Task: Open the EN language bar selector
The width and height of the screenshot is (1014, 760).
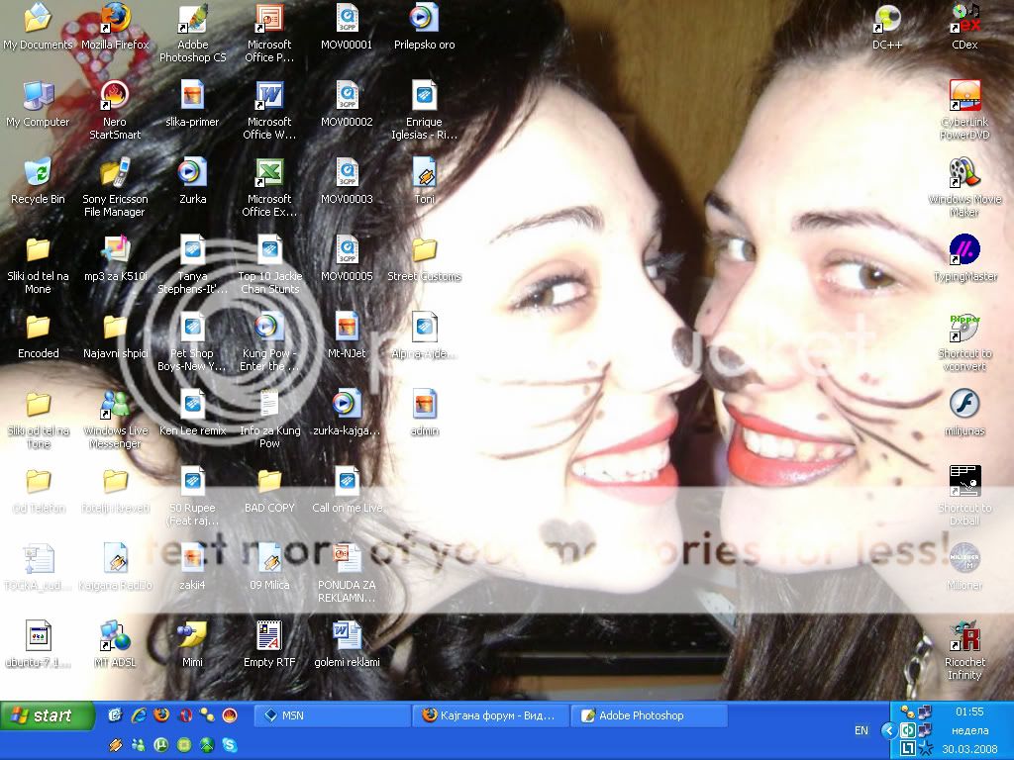Action: [861, 730]
